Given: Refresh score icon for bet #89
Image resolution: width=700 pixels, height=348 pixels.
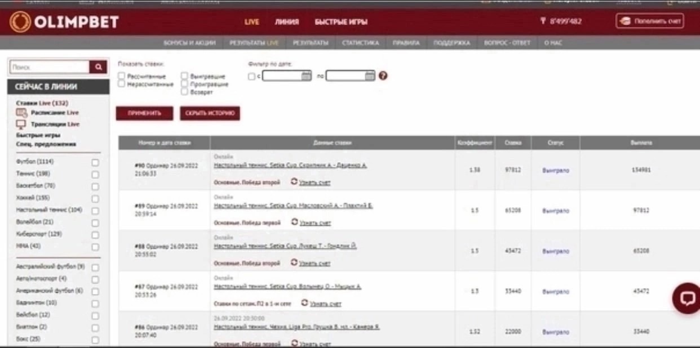Looking at the screenshot, I should tap(294, 222).
